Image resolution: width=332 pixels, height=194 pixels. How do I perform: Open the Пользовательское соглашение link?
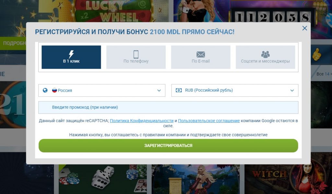click(209, 121)
